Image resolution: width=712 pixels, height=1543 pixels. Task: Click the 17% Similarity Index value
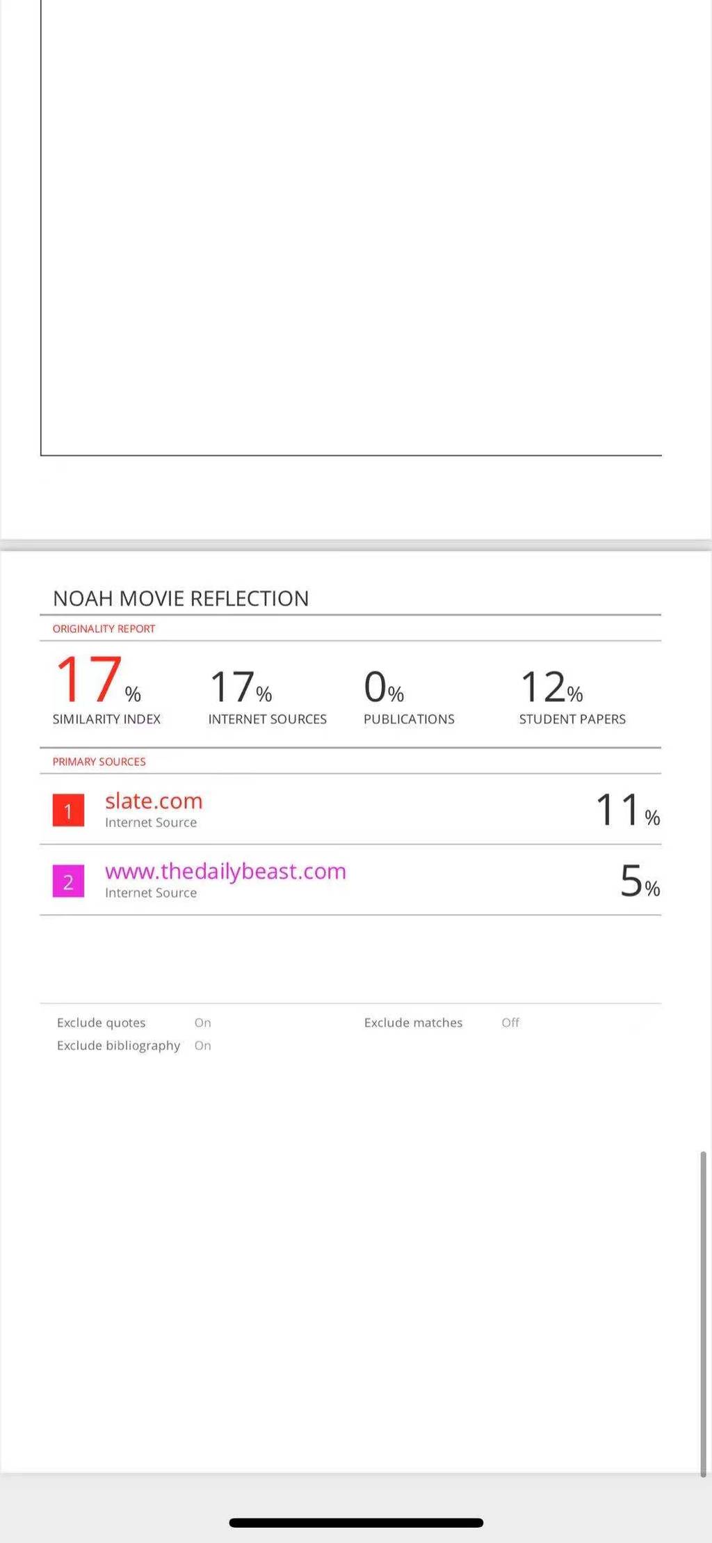98,679
